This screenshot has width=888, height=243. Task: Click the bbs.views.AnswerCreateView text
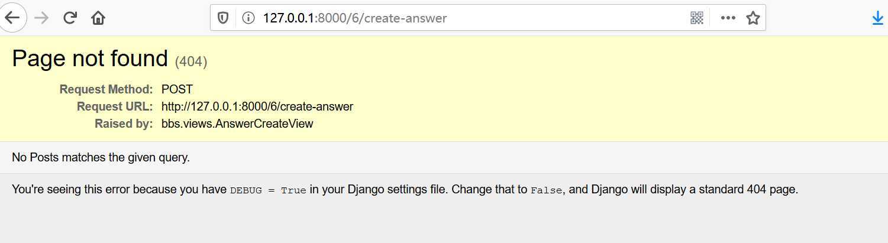tap(237, 124)
